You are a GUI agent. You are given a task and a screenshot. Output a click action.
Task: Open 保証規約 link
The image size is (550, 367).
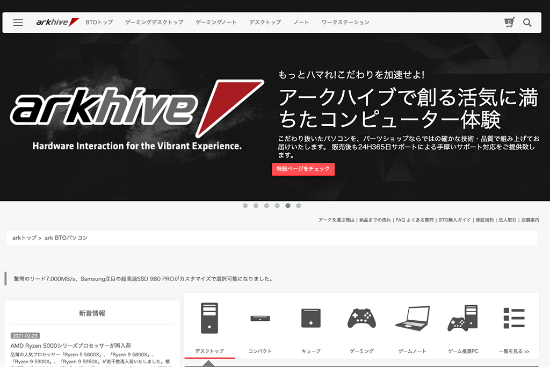click(484, 220)
